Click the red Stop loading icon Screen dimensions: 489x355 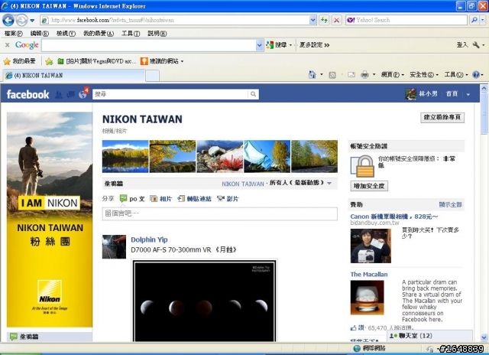pyautogui.click(x=336, y=21)
